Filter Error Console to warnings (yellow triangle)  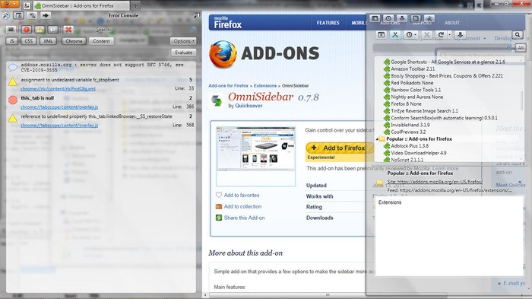[40, 30]
